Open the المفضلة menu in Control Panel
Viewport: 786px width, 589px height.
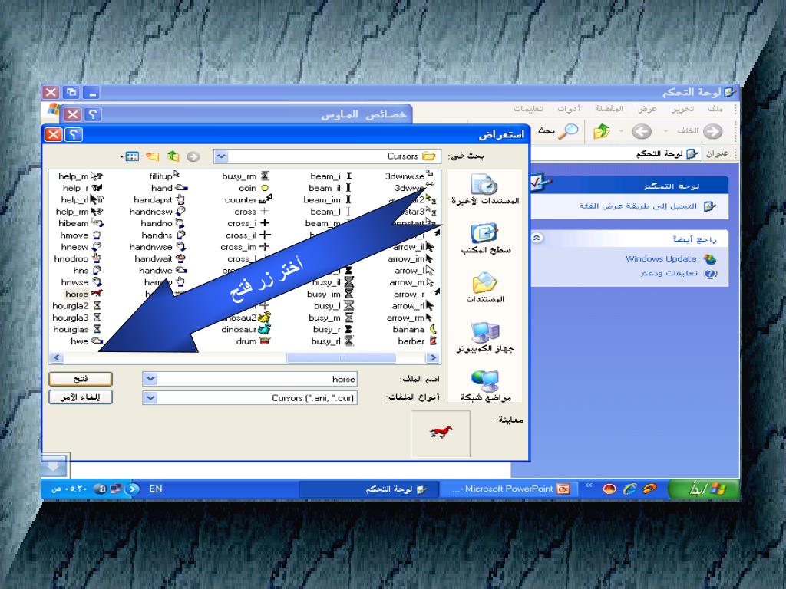tap(609, 109)
